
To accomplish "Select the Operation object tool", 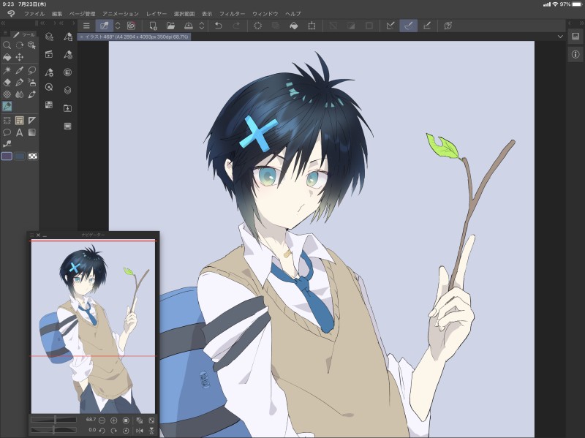I will click(32, 45).
